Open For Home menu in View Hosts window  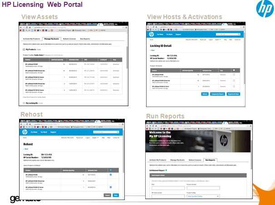point(160,34)
